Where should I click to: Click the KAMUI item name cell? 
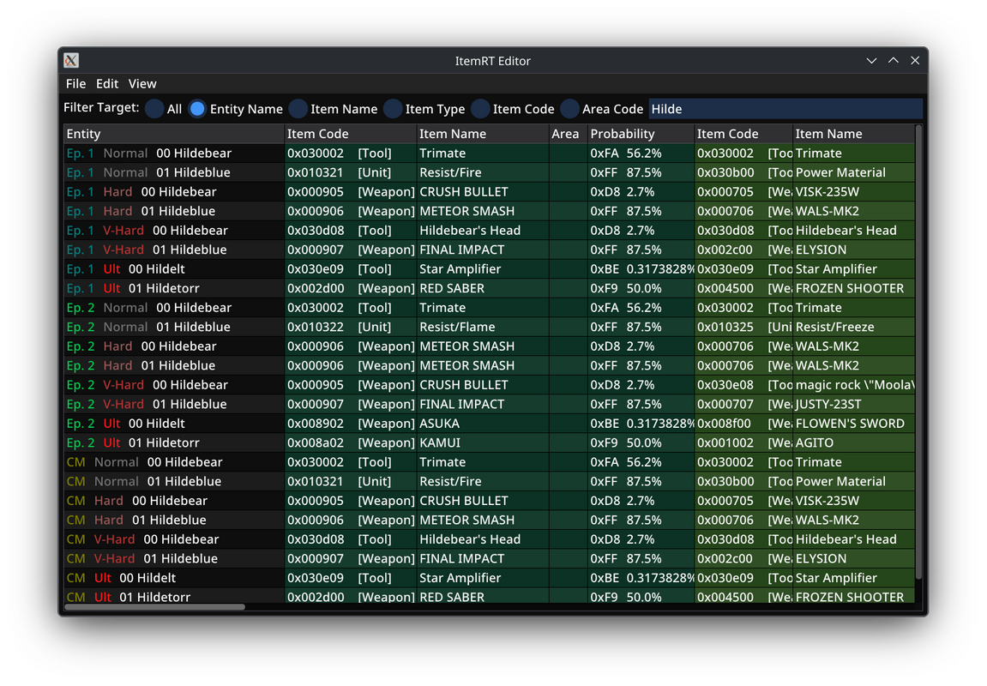point(483,443)
